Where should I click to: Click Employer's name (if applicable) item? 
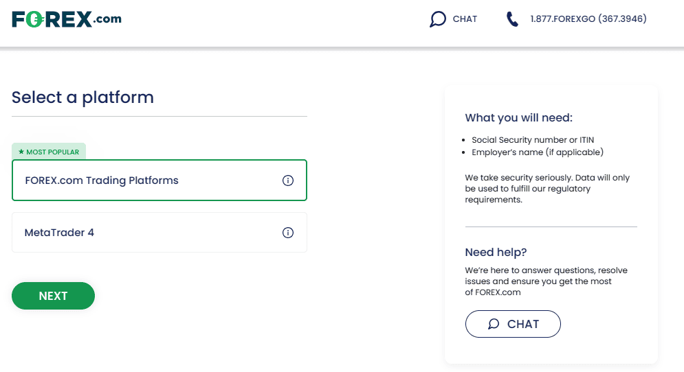(x=538, y=152)
